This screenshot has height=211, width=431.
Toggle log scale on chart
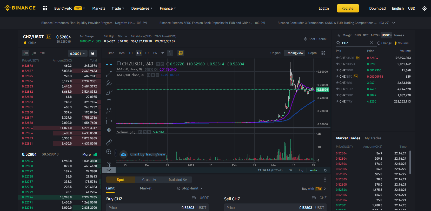301,170
